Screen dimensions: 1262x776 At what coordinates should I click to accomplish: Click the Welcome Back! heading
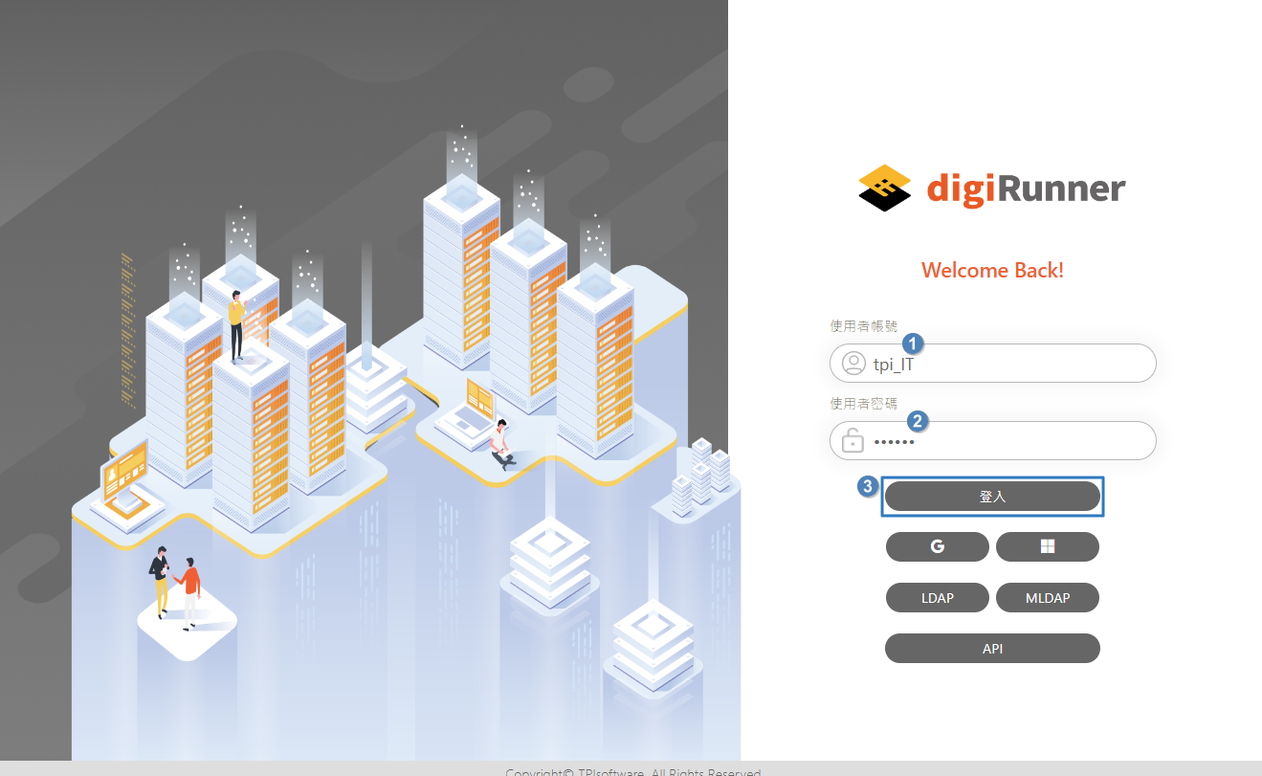point(992,270)
